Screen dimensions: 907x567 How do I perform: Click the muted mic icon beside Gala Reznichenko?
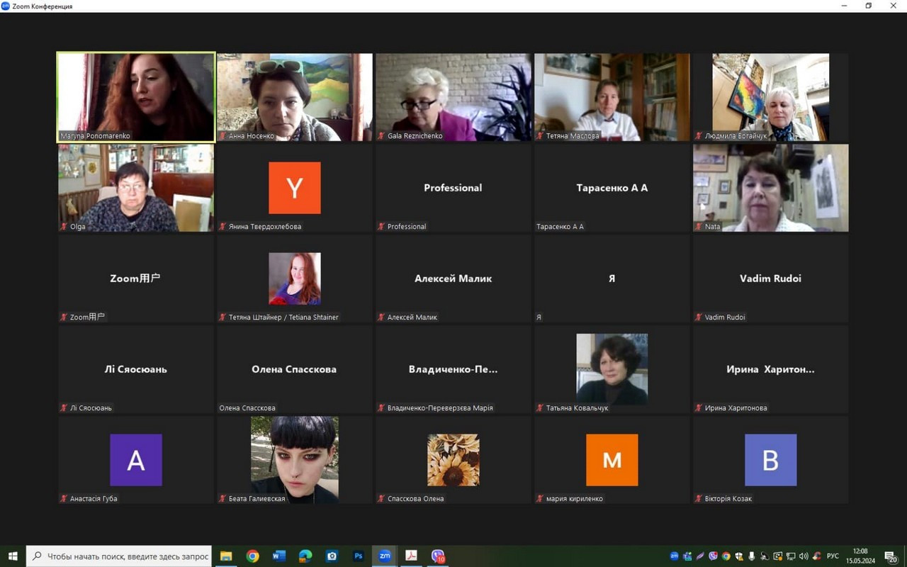click(382, 136)
